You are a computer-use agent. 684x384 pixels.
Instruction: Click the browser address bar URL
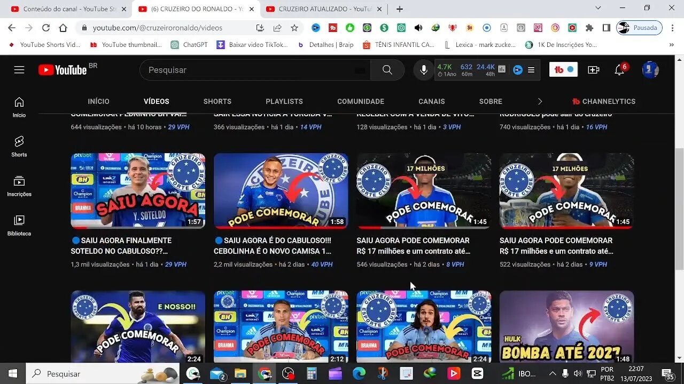[158, 28]
